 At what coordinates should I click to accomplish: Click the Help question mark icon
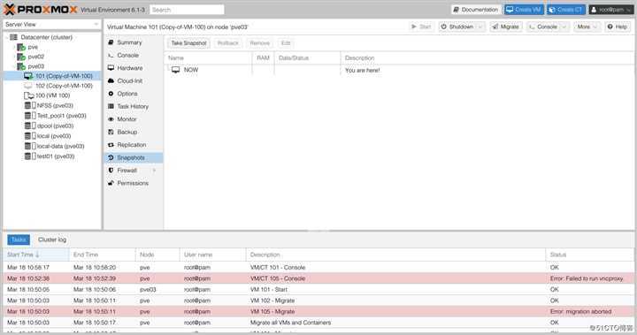(610, 27)
